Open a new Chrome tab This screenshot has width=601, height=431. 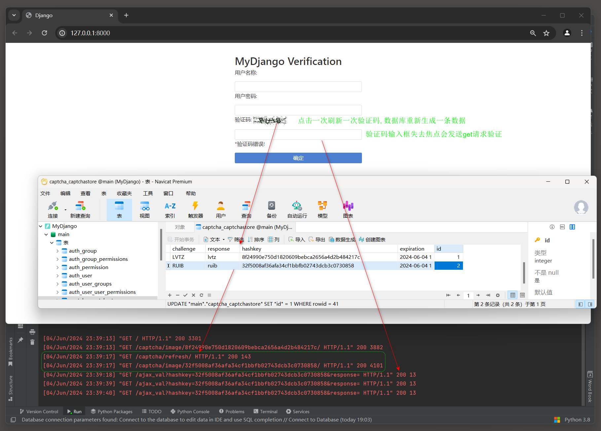[x=126, y=15]
